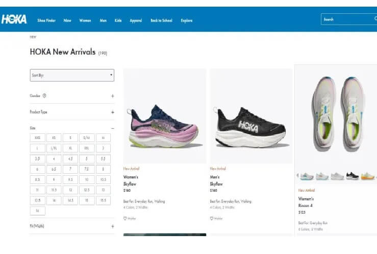Toggle size 7 filter
This screenshot has width=377, height=254.
[70, 169]
